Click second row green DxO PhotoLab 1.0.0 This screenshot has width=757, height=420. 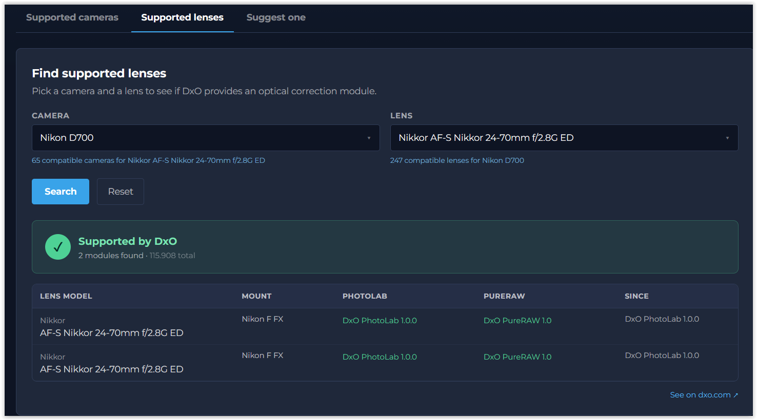[380, 357]
